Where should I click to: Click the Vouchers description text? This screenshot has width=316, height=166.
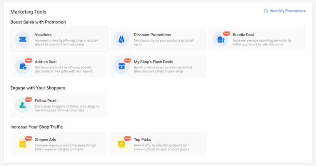pos(65,42)
